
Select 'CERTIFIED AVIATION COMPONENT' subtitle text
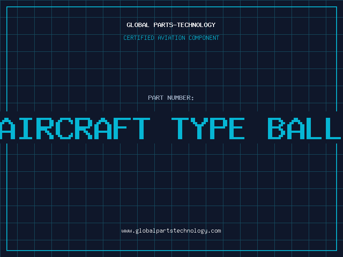[x=171, y=38]
